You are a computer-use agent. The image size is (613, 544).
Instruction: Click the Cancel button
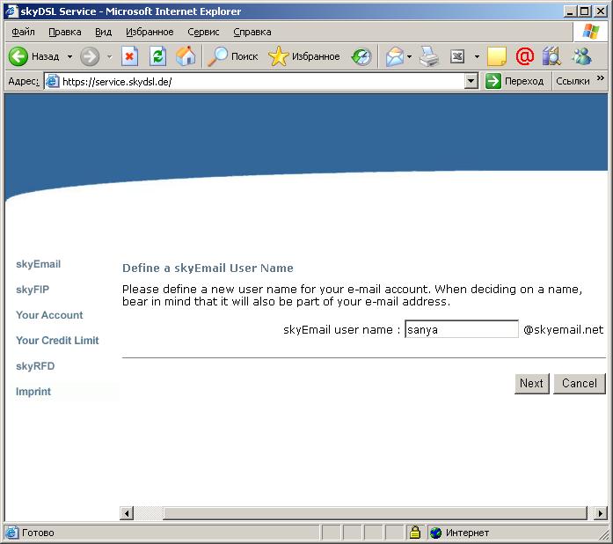tap(579, 384)
